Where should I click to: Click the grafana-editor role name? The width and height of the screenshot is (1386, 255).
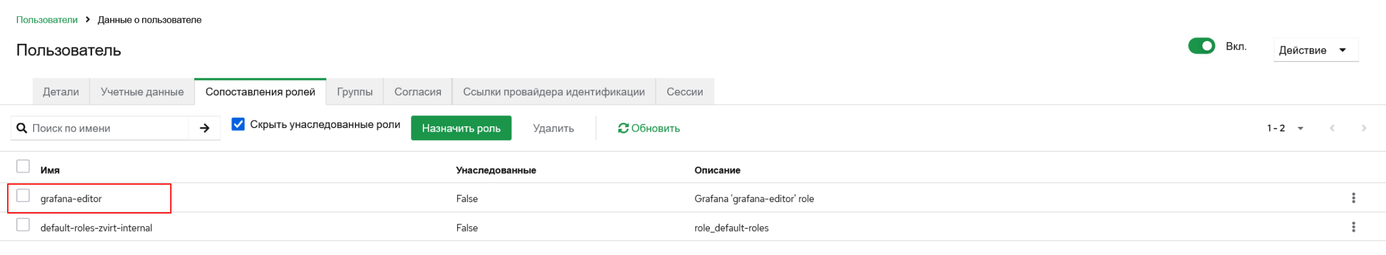tap(71, 198)
